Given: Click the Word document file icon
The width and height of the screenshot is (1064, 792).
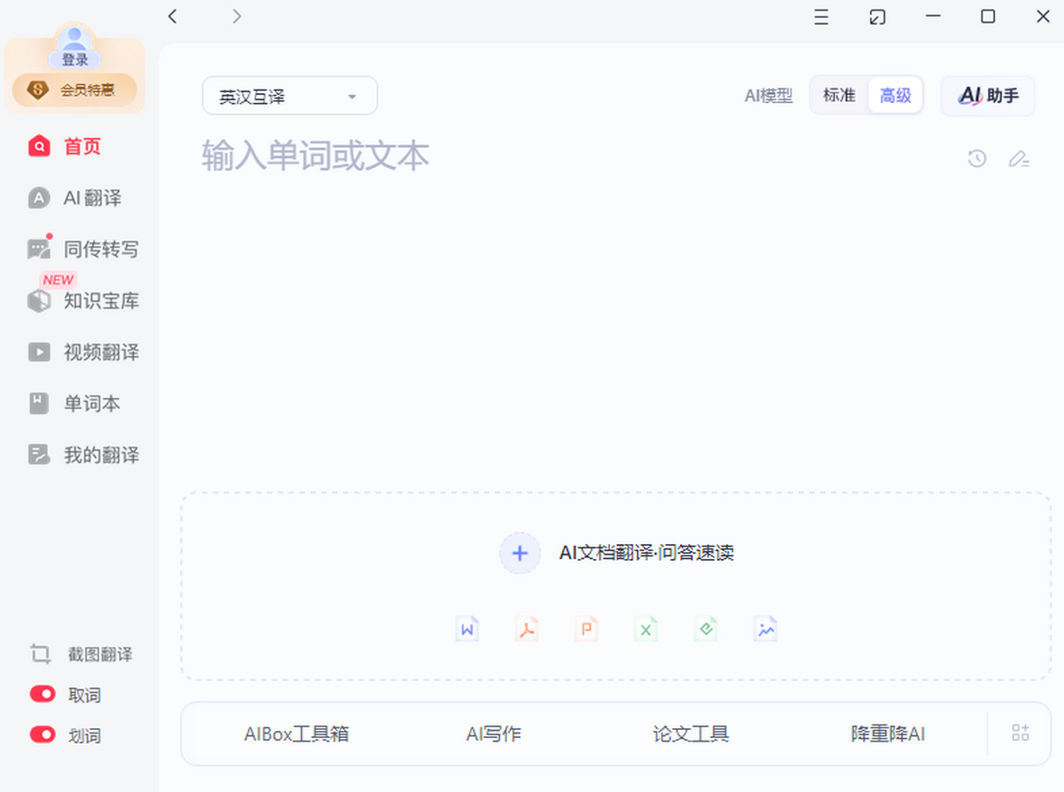Looking at the screenshot, I should tap(467, 629).
